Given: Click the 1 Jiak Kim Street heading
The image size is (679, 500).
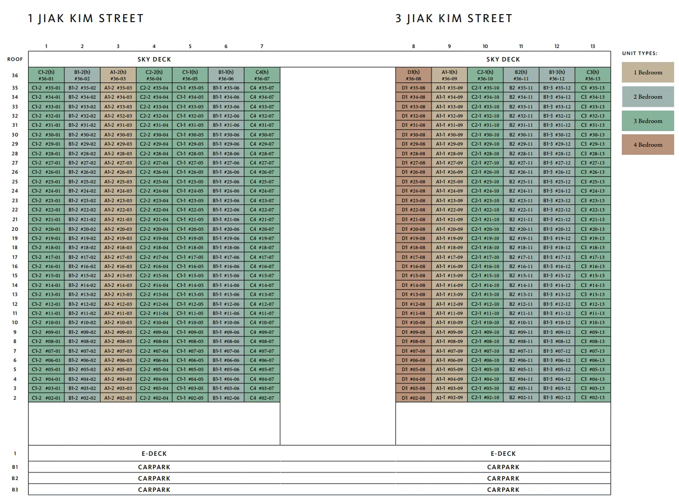Looking at the screenshot, I should pyautogui.click(x=86, y=18).
